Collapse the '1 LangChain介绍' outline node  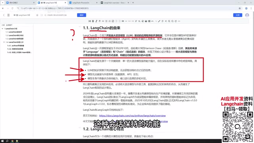click(2, 29)
